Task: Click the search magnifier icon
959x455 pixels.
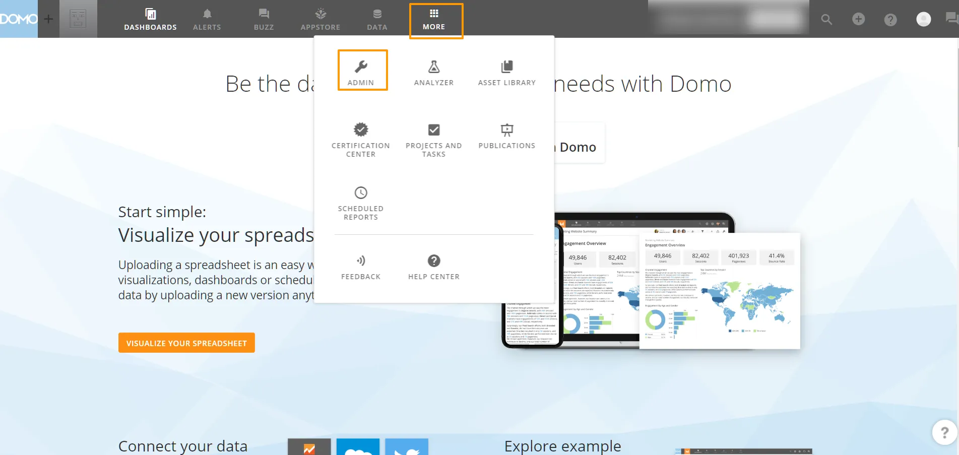Action: coord(826,19)
